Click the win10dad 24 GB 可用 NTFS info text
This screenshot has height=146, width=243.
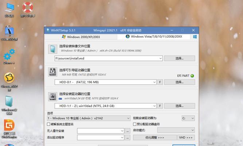pyautogui.click(x=91, y=99)
